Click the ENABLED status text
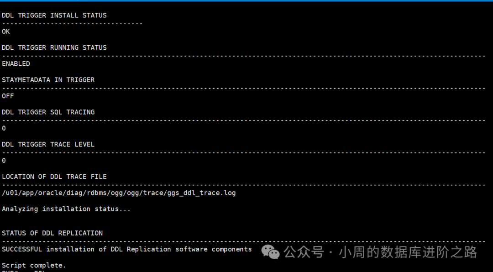 coord(16,64)
